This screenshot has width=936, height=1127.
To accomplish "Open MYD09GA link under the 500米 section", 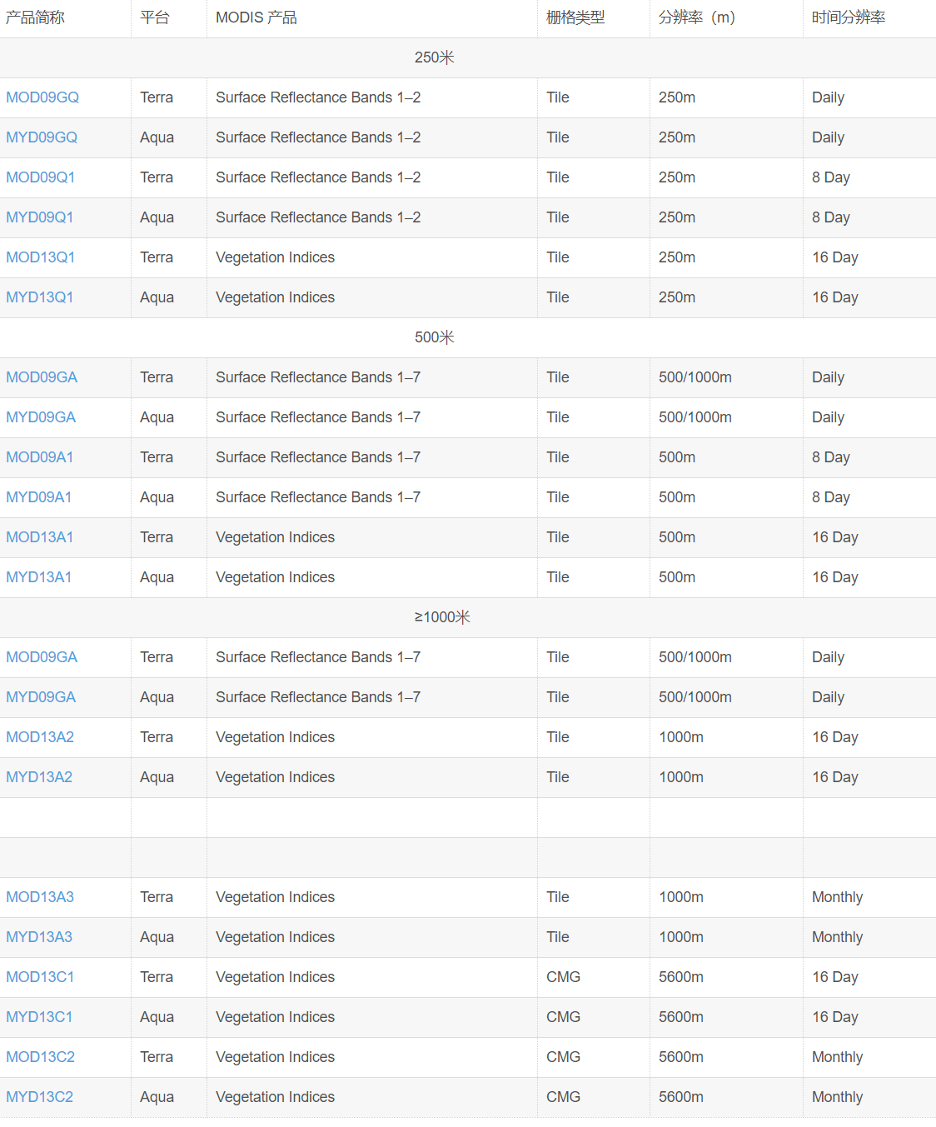I will point(41,417).
